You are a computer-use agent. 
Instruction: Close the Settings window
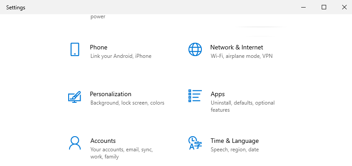coord(344,7)
